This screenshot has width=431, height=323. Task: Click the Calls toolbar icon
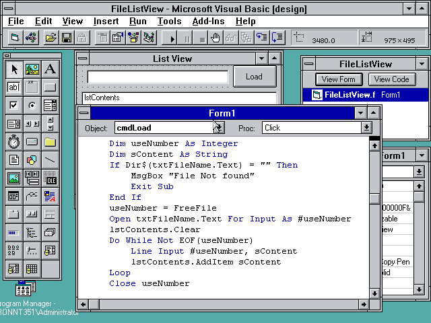(x=246, y=38)
